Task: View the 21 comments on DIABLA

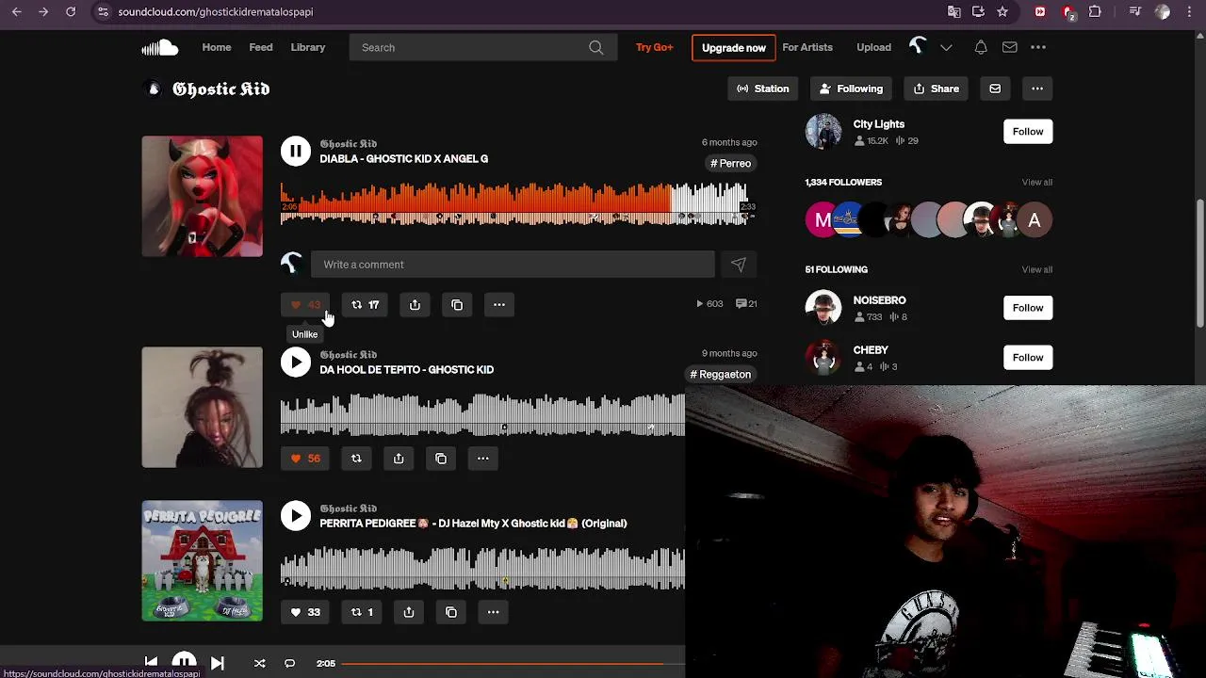Action: coord(746,304)
